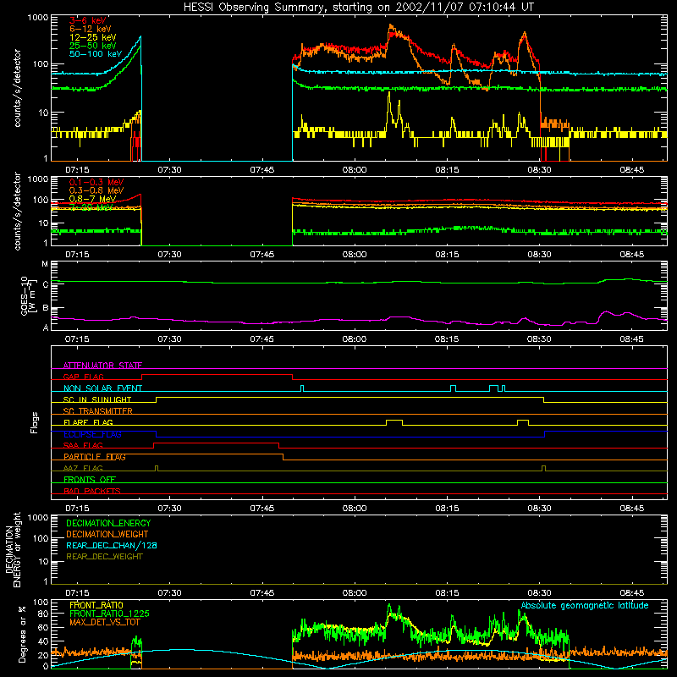Click the DECIMATION ENERGY or weight axis label

click(13, 549)
